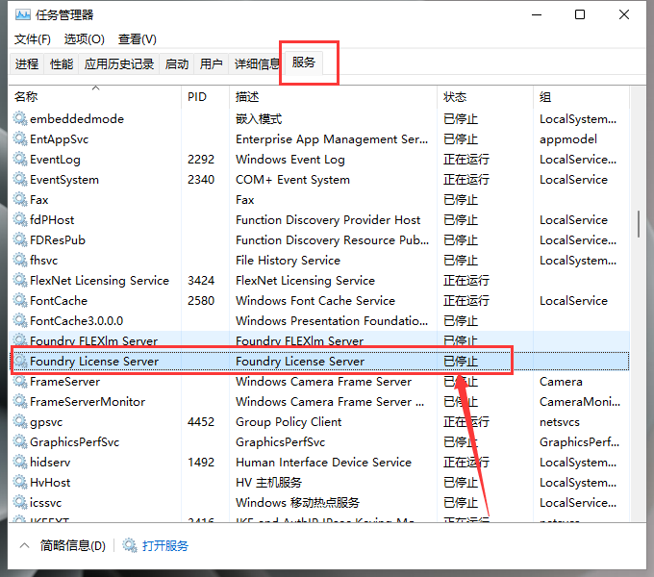Click gear icon beside EntAppSvc service
This screenshot has height=577, width=654.
(20, 138)
